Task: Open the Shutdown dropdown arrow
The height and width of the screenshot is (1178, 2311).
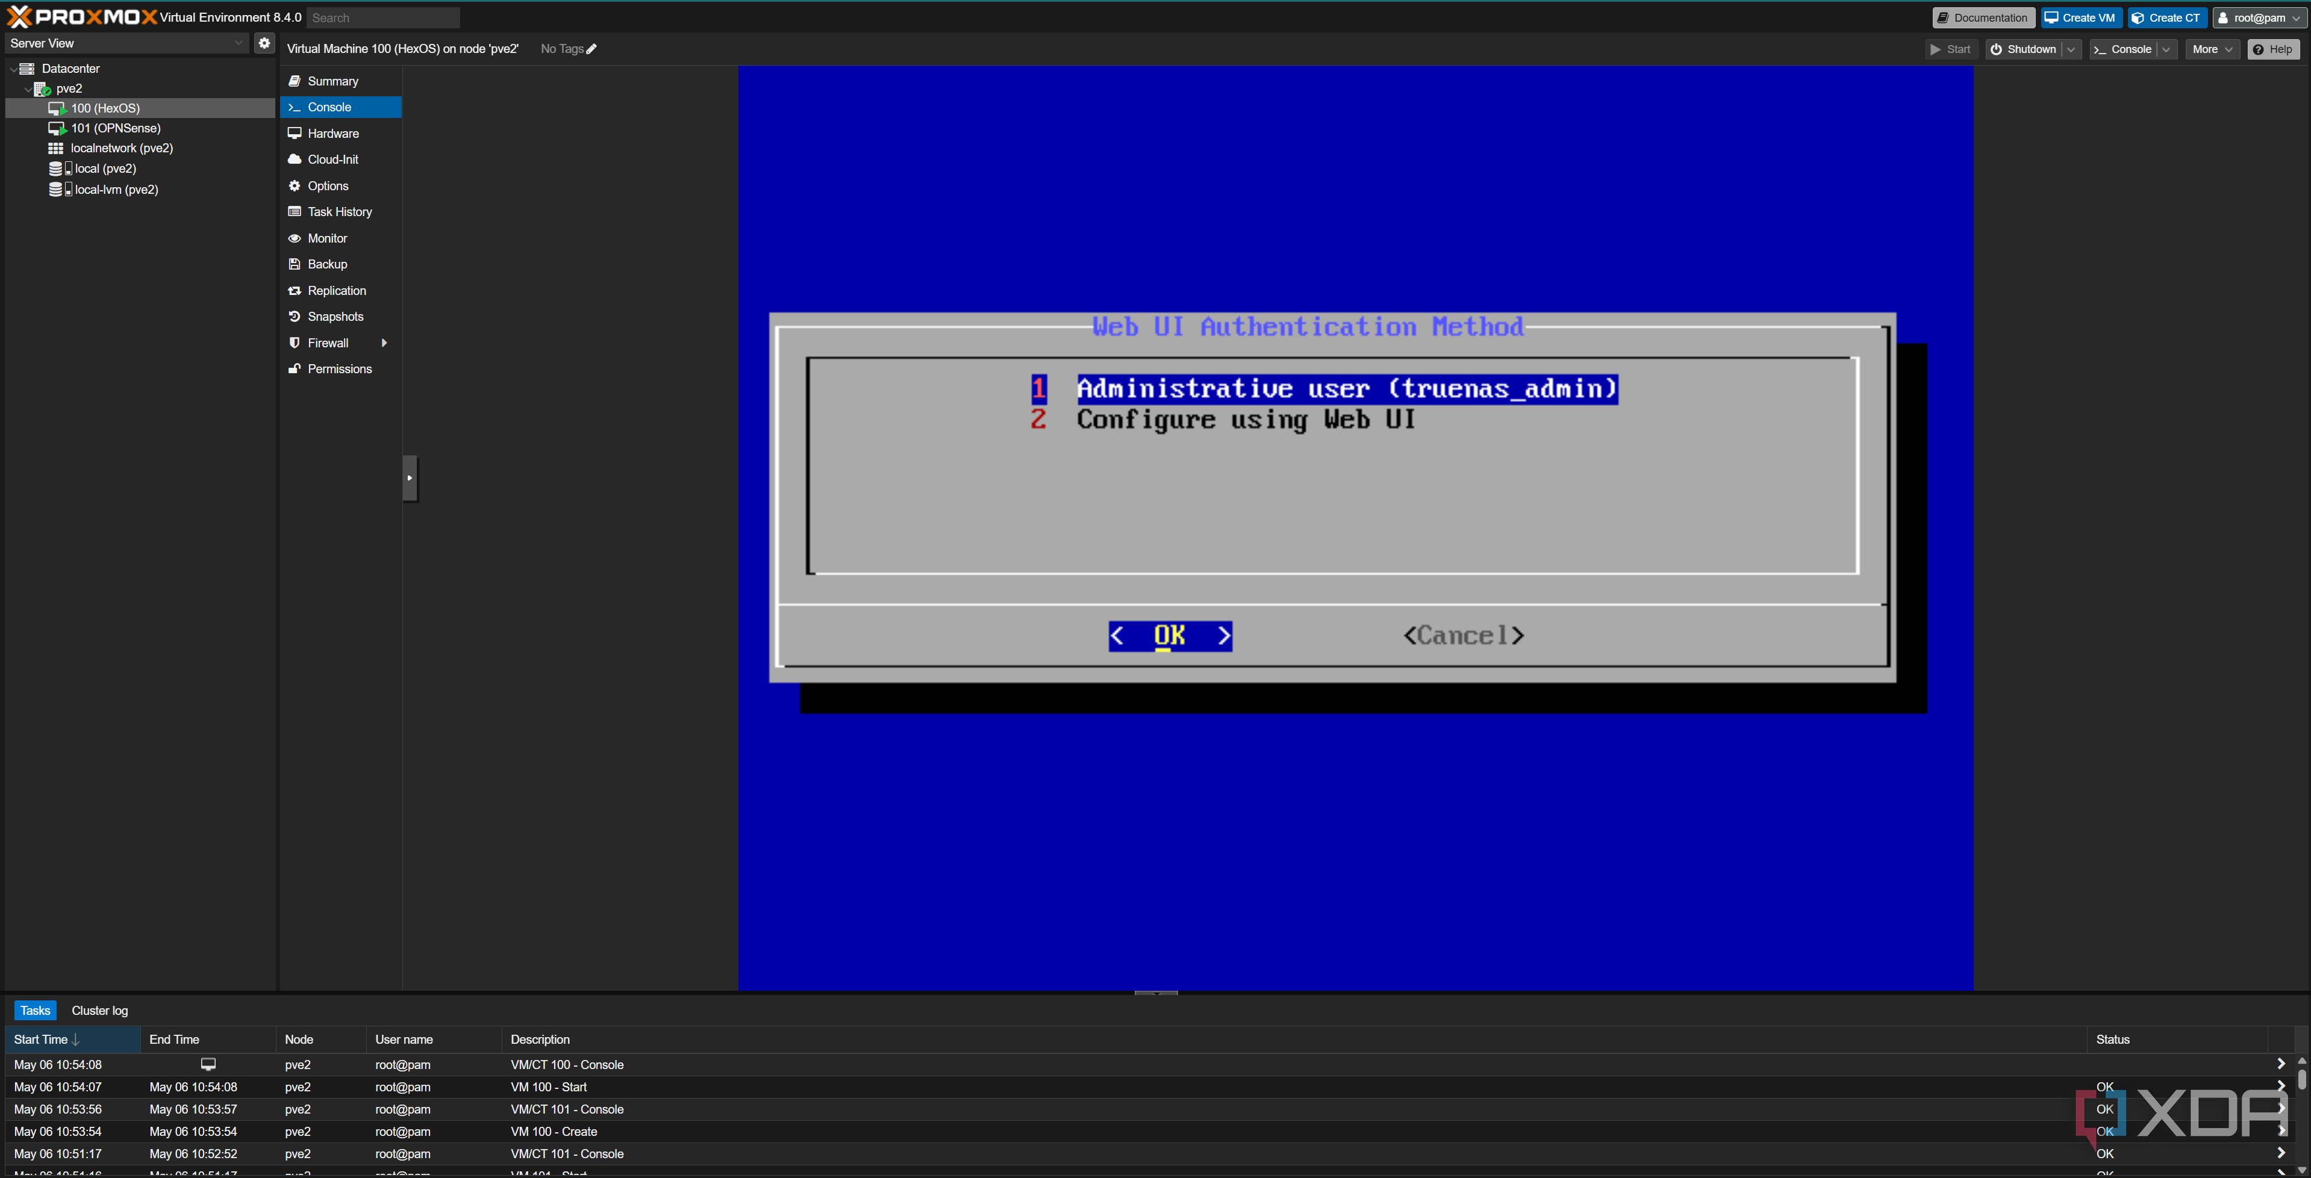Action: coord(2071,49)
